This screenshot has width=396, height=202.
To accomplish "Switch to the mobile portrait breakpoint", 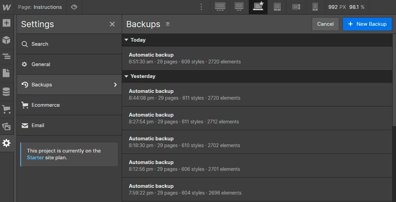I will coord(315,7).
